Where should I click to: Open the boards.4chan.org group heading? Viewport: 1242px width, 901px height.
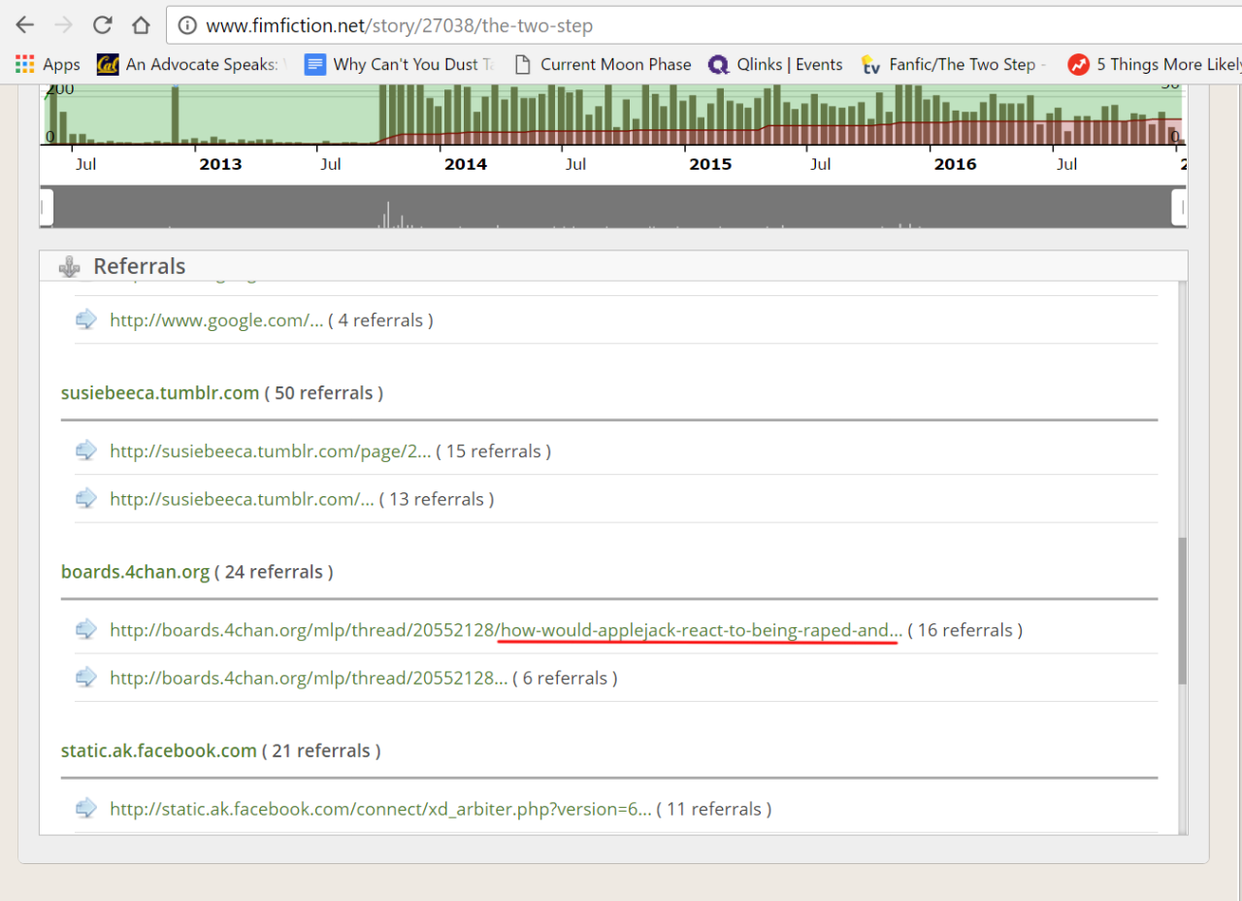pyautogui.click(x=135, y=572)
